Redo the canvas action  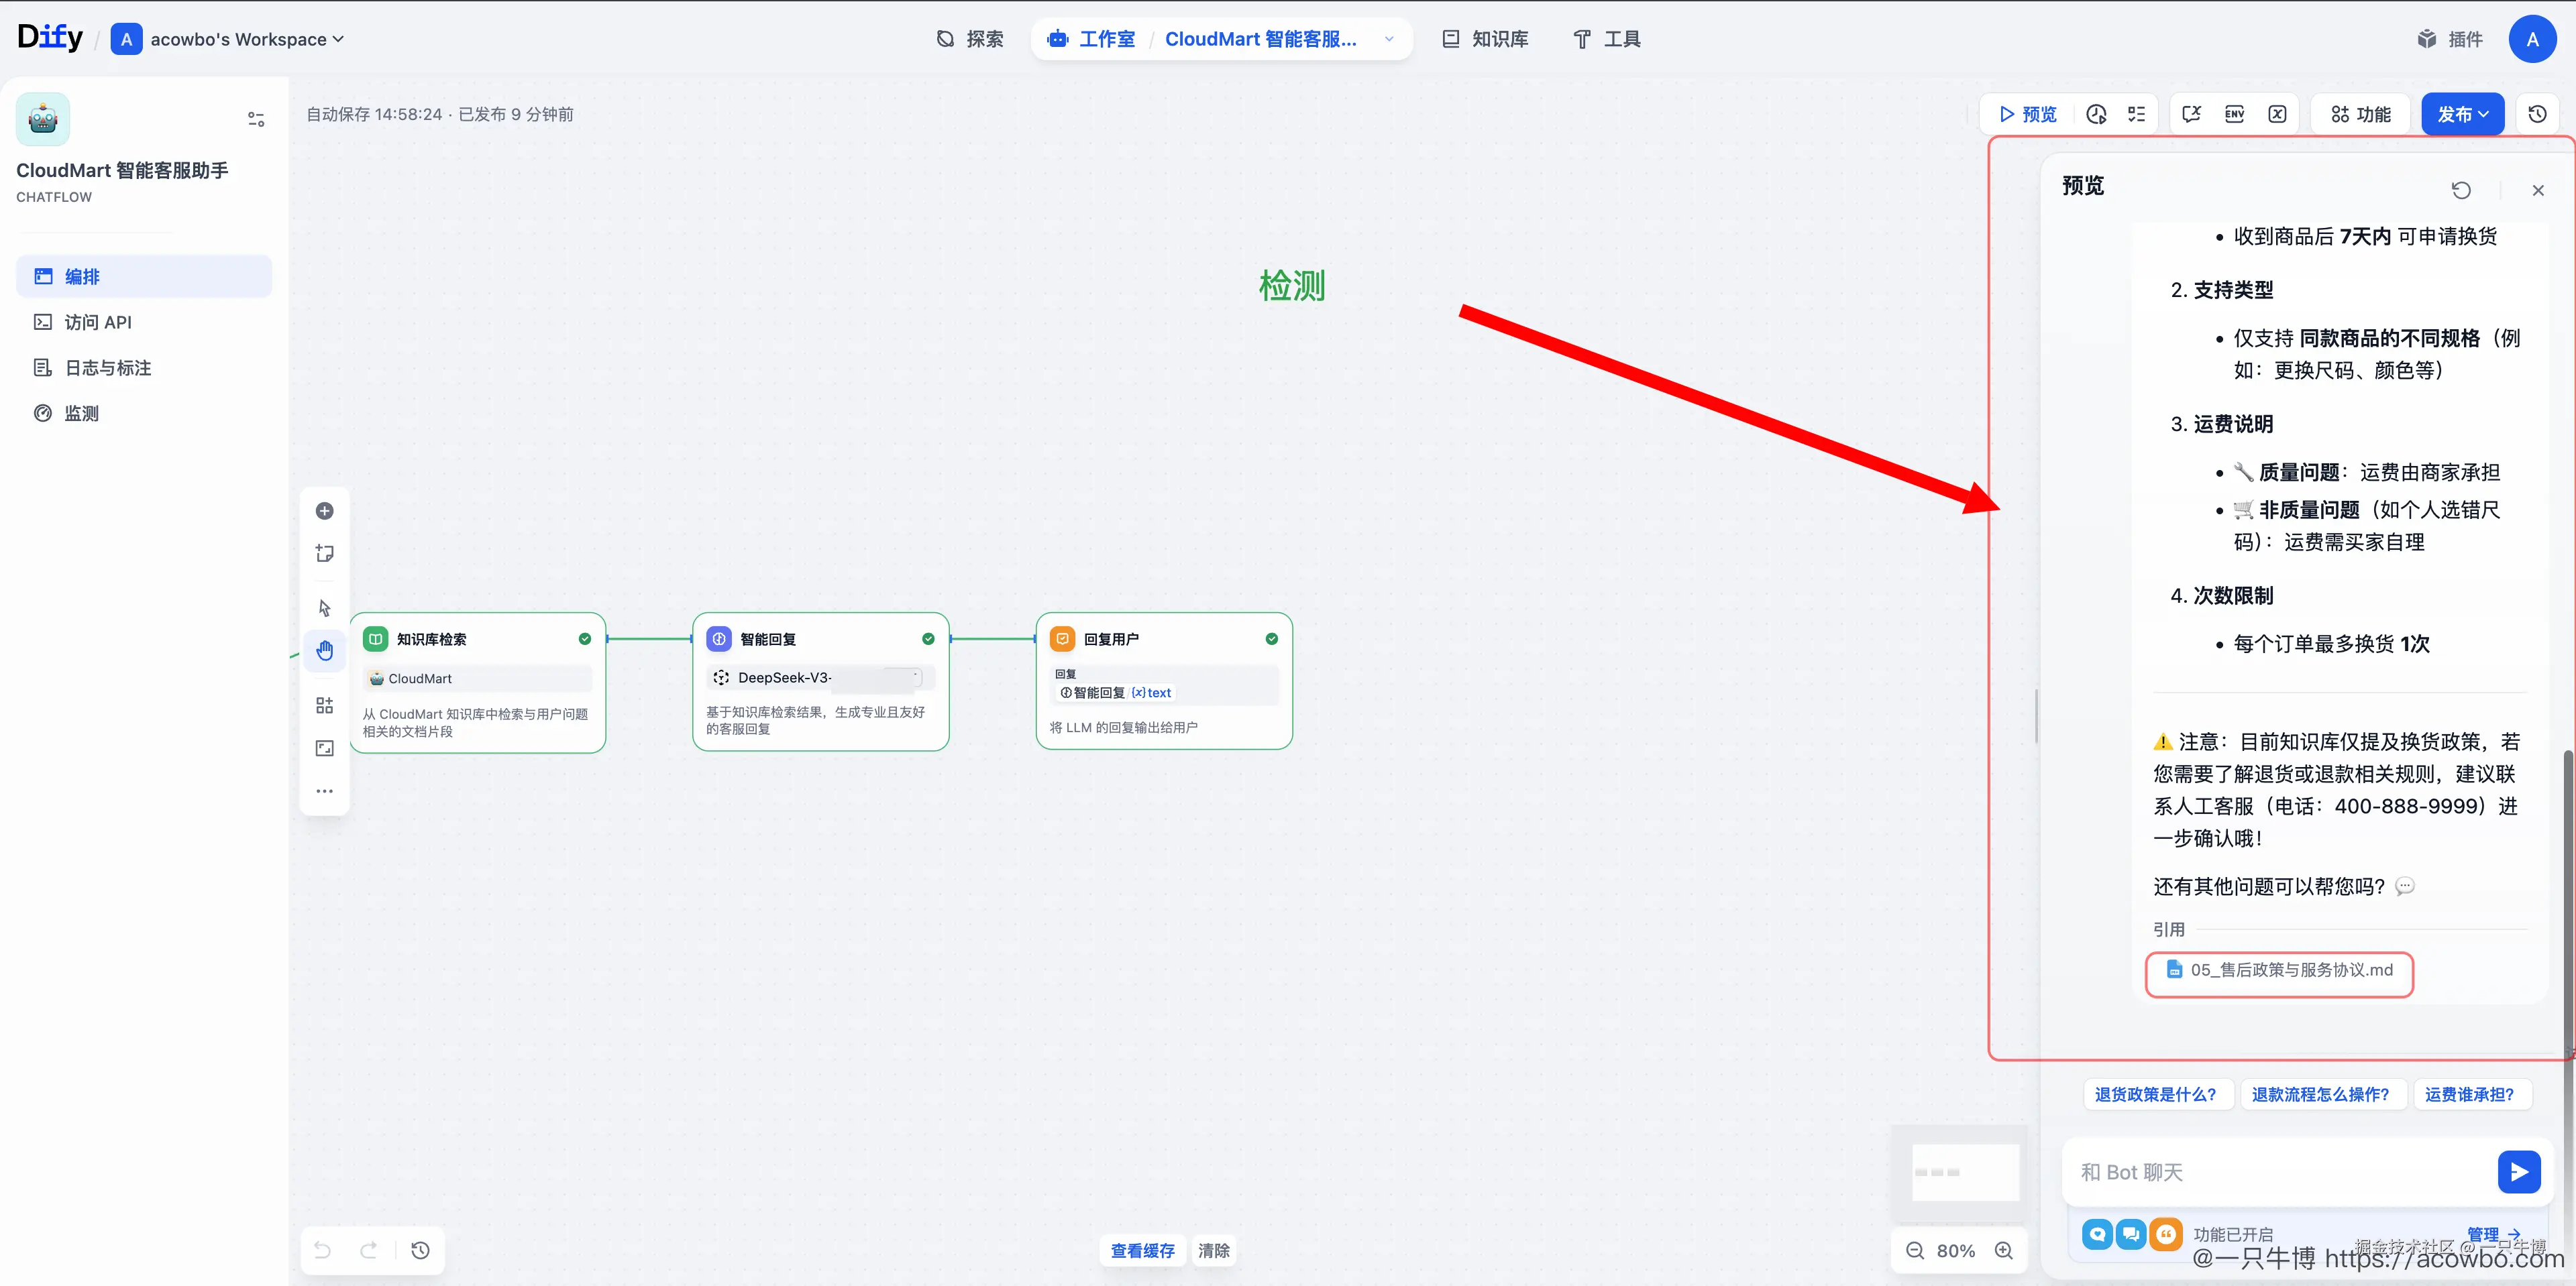tap(369, 1250)
